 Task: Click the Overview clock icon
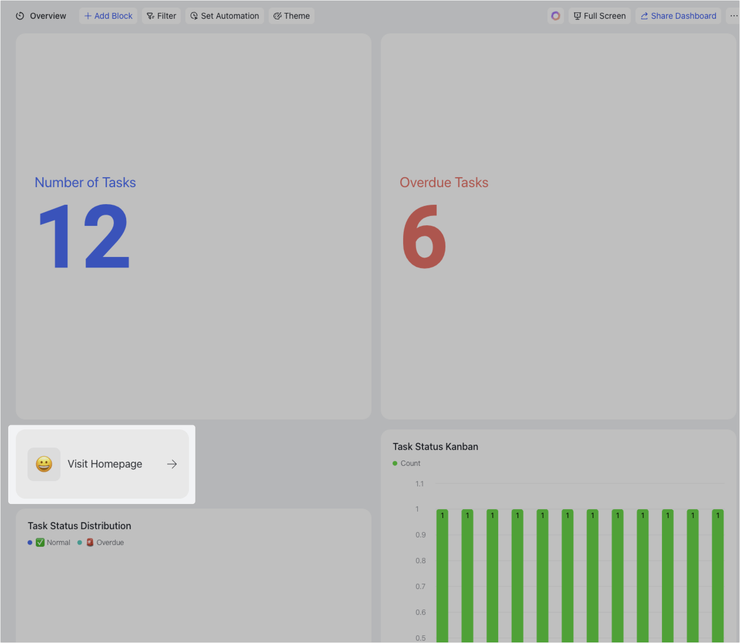(20, 16)
